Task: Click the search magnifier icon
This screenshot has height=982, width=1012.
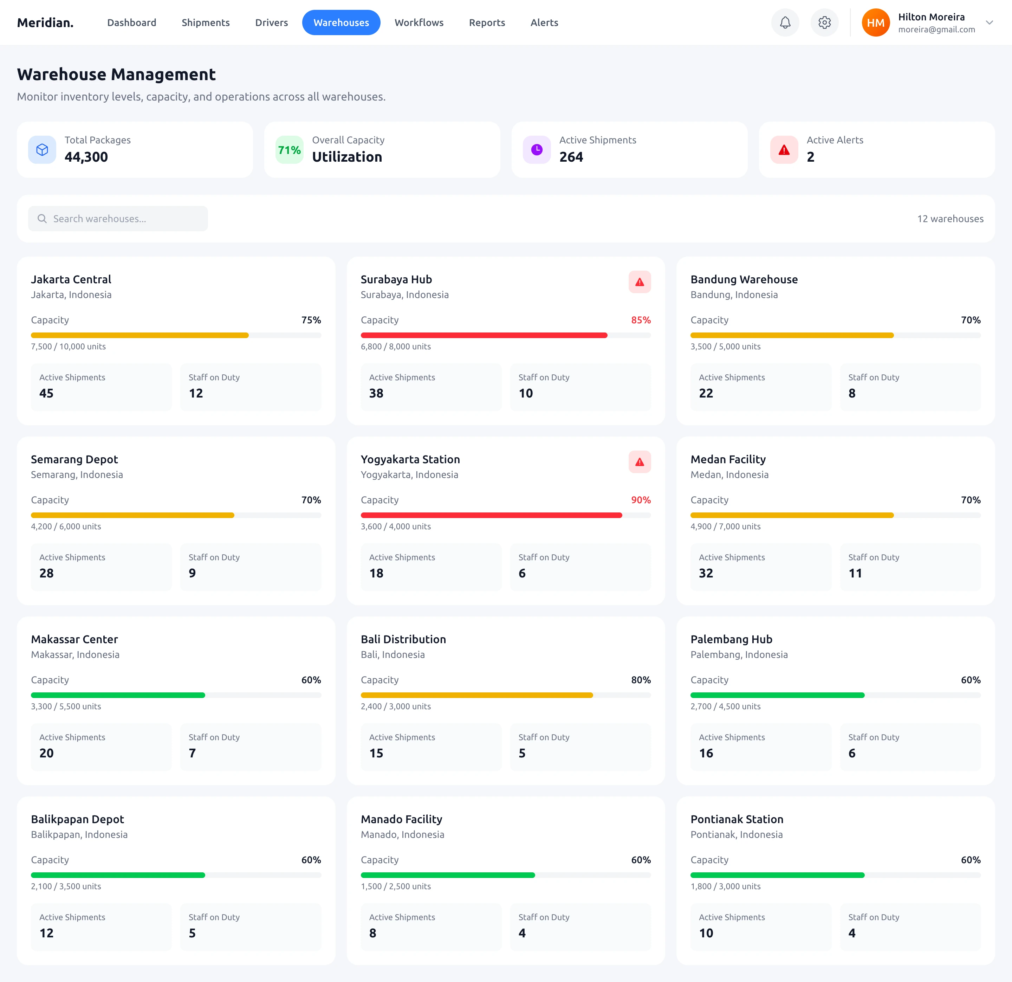Action: click(42, 219)
